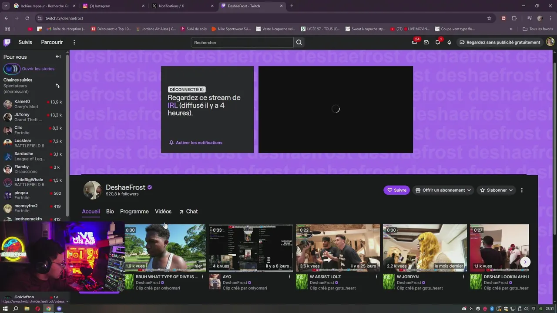This screenshot has width=557, height=313.
Task: Switch to the Google search tab
Action: click(x=44, y=6)
